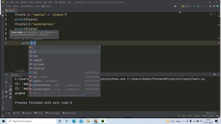Click the print output icon in Run panel

[x=10, y=94]
